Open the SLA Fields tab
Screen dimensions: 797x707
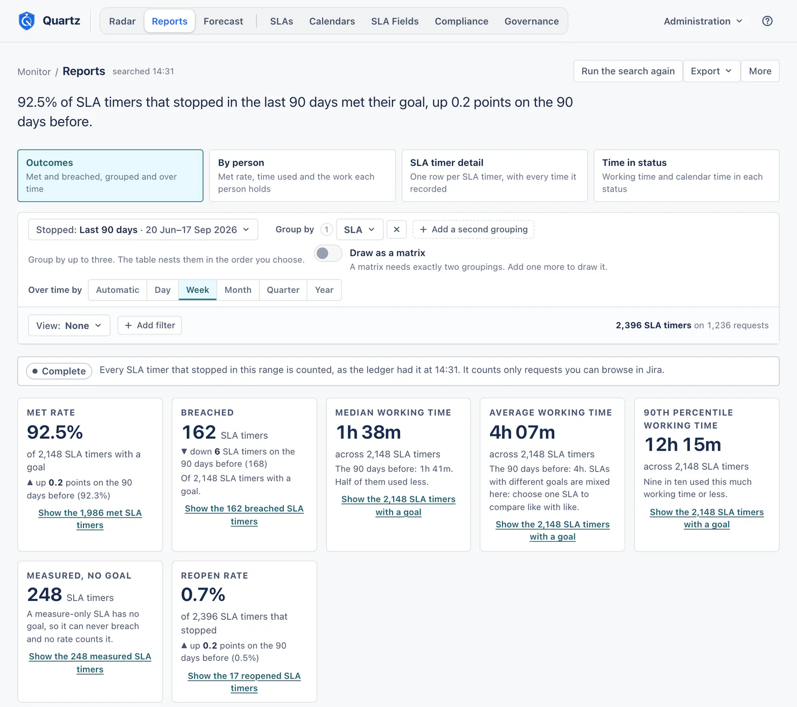point(395,21)
